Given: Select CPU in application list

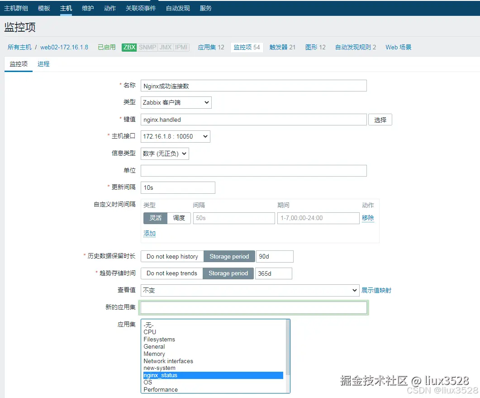Looking at the screenshot, I should (x=213, y=332).
